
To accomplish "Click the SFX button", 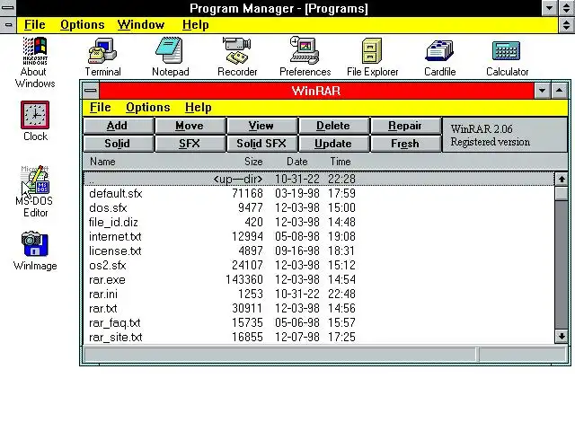I will click(x=190, y=144).
